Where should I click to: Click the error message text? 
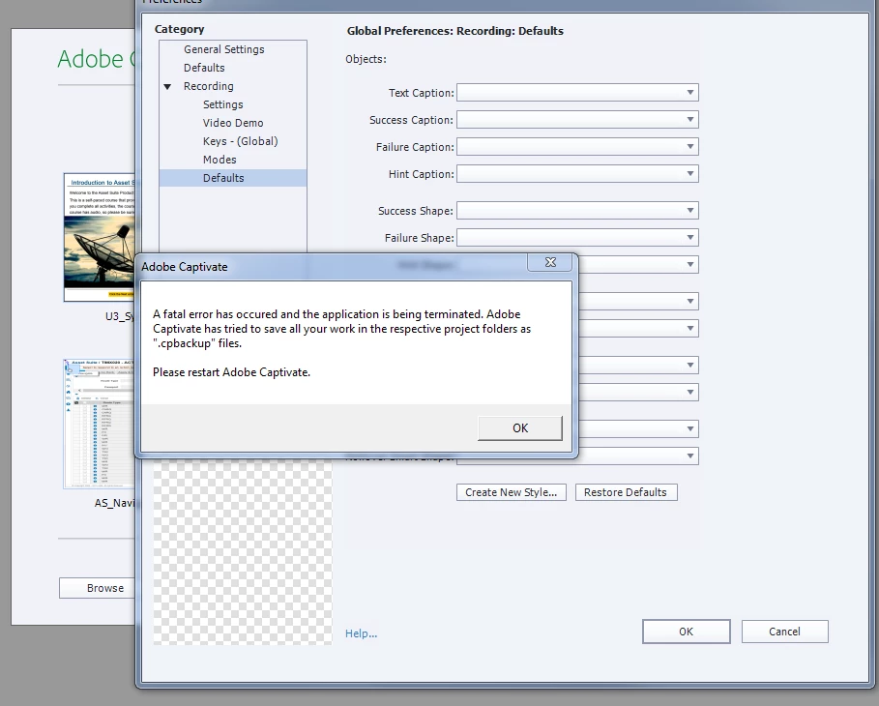pyautogui.click(x=341, y=329)
